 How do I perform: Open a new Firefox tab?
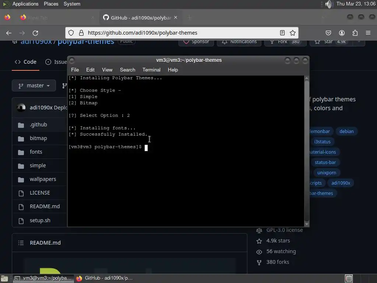click(x=190, y=18)
